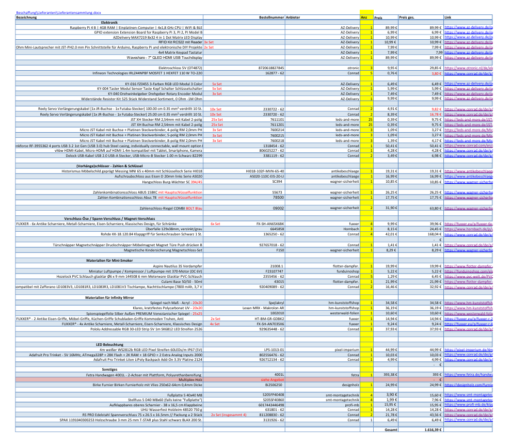Visit the designholz.com link for Birke Furnier

468,385
